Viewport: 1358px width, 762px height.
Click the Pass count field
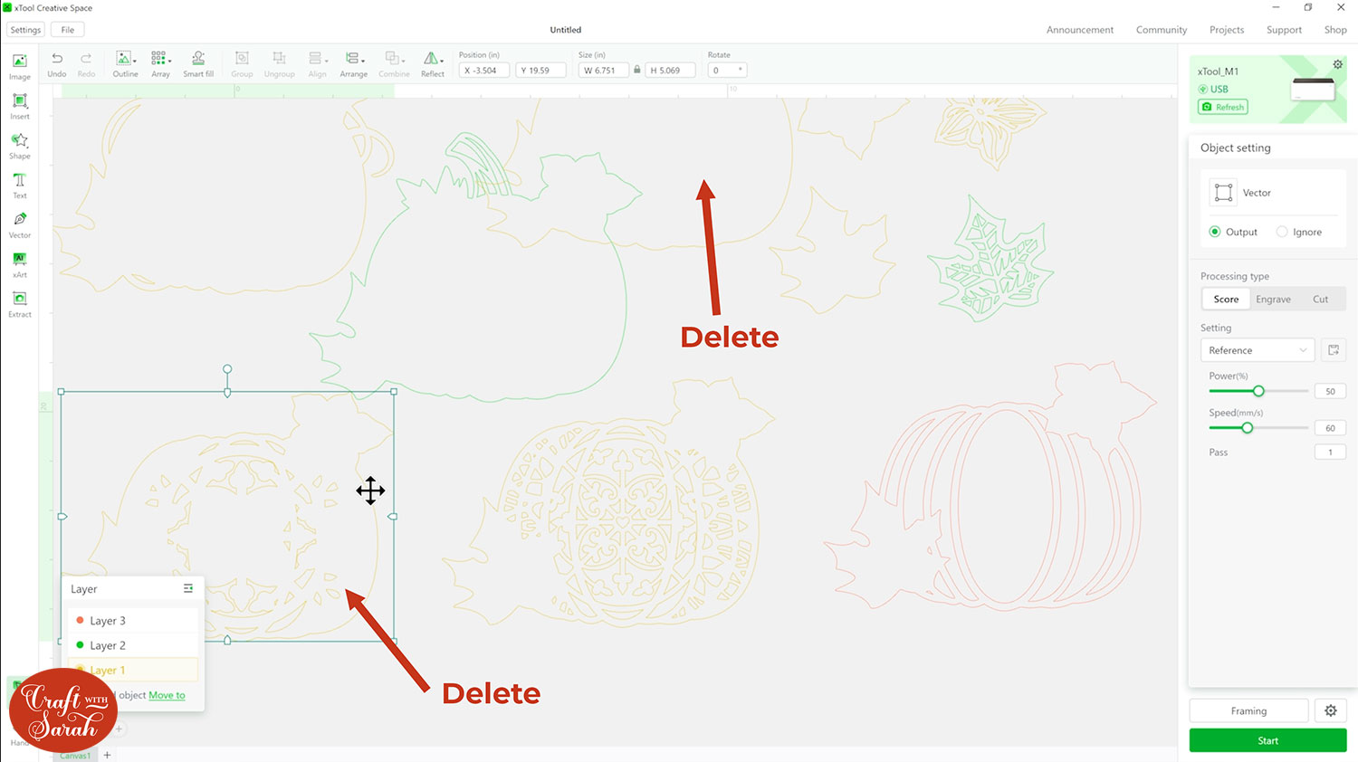[x=1330, y=452]
